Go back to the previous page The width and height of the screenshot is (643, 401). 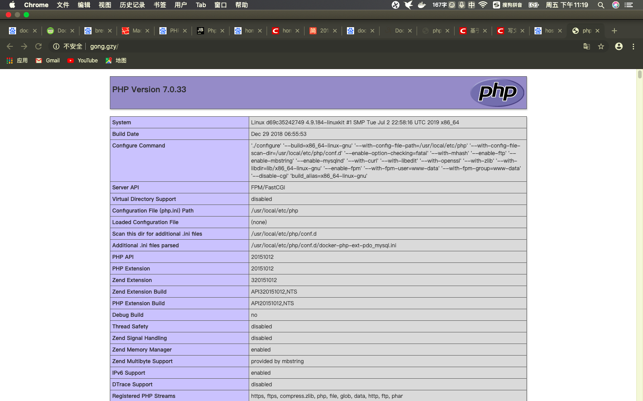tap(10, 46)
